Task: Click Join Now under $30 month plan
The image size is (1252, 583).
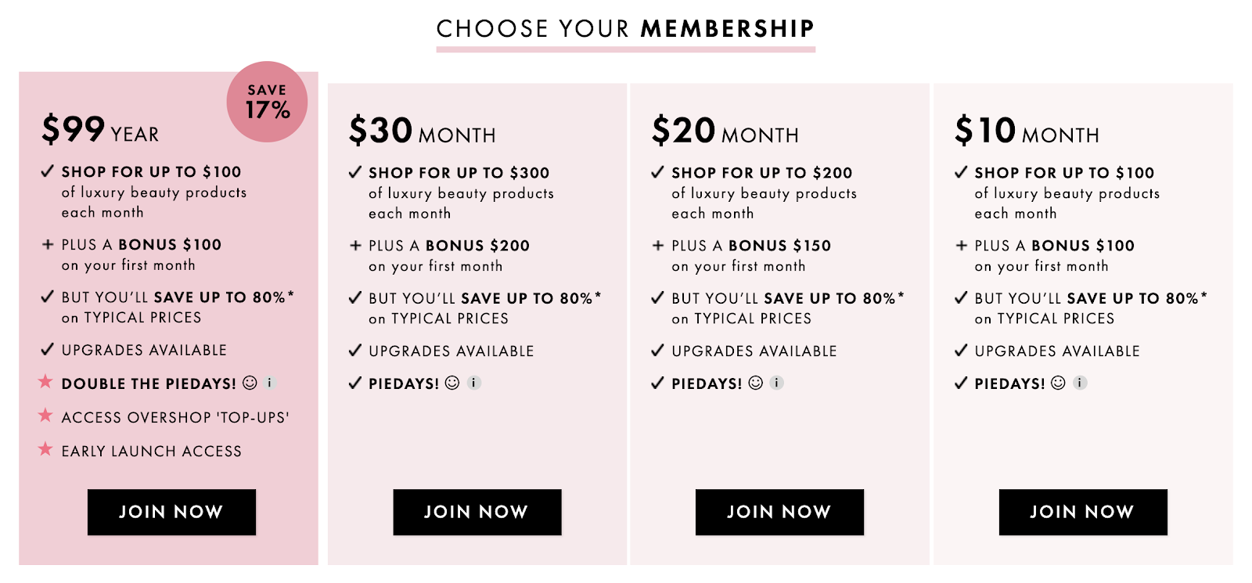Action: [x=477, y=512]
